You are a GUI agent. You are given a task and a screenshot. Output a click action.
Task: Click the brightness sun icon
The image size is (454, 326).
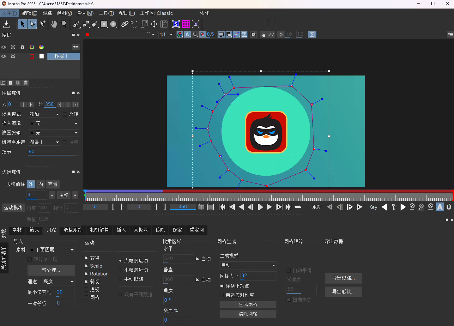(281, 34)
